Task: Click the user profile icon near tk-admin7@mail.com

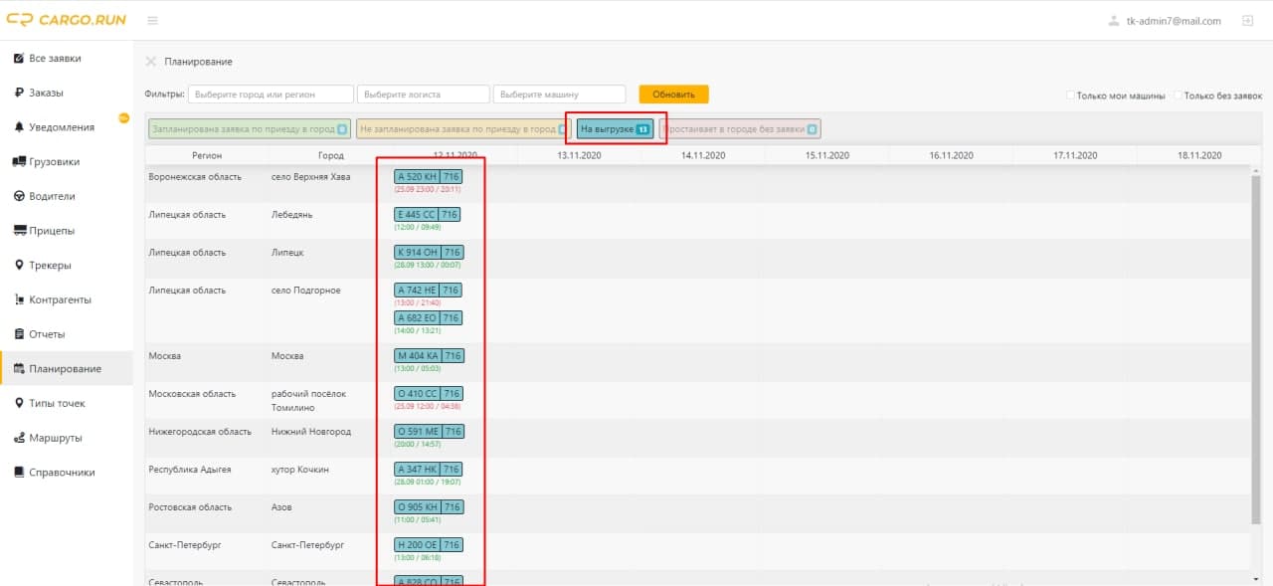Action: [x=1113, y=21]
